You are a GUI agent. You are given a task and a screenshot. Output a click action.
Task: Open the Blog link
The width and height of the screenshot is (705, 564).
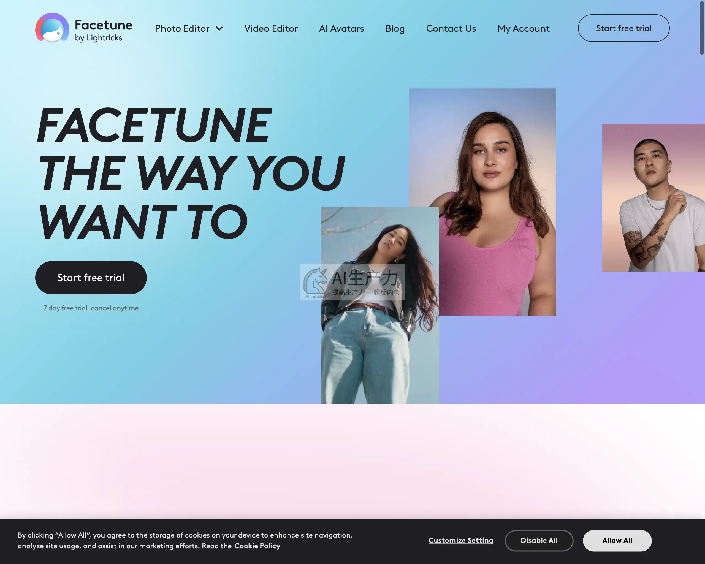point(395,28)
